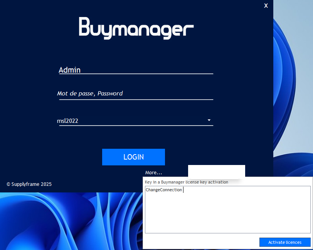Click the desktop wallpaper below the copyright text
The width and height of the screenshot is (313, 250).
pos(58,220)
